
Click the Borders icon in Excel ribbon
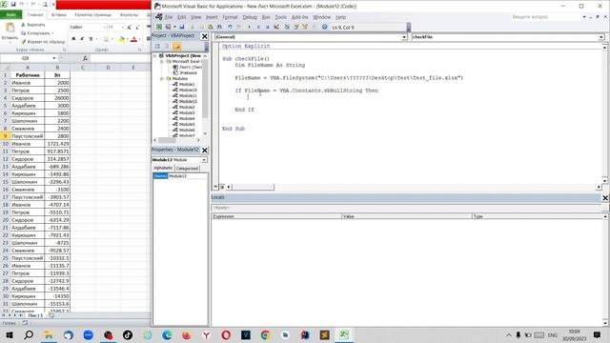(106, 39)
